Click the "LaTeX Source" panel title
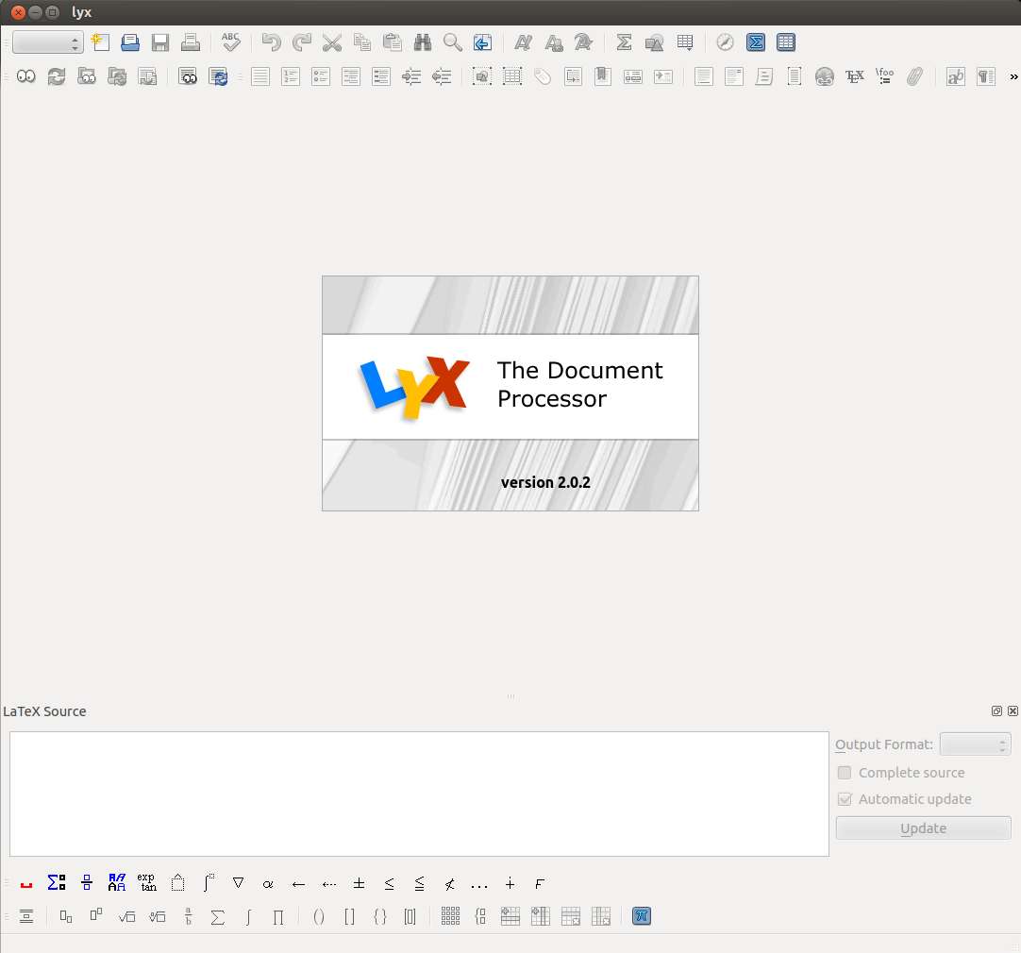This screenshot has width=1021, height=953. tap(44, 711)
